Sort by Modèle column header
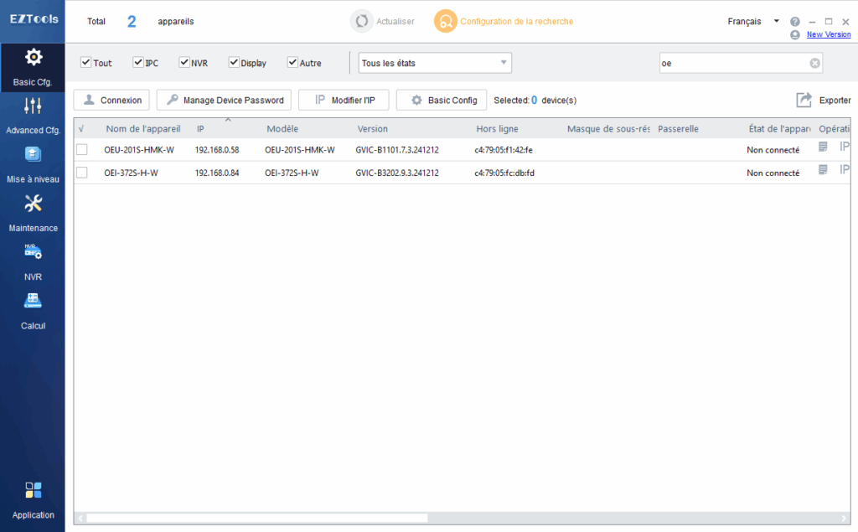This screenshot has width=858, height=532. 282,129
